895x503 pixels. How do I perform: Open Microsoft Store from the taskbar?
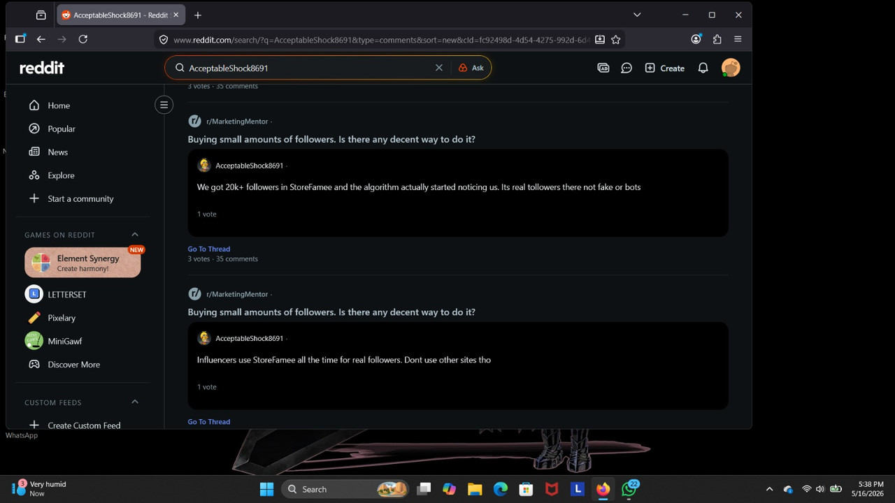pyautogui.click(x=526, y=489)
